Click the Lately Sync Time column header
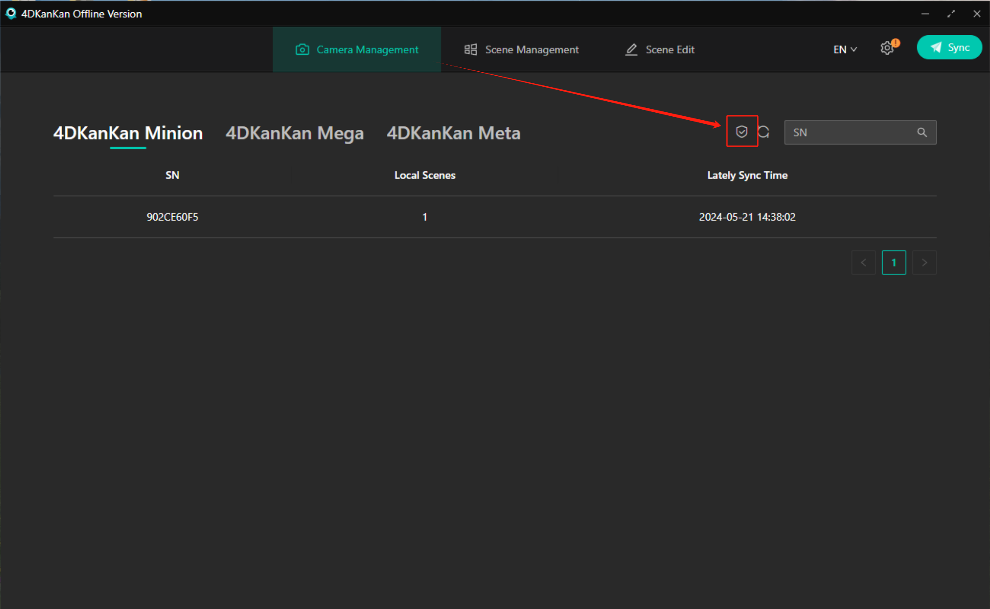The image size is (990, 609). click(x=747, y=175)
